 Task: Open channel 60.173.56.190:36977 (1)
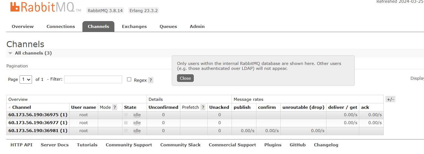38,123
